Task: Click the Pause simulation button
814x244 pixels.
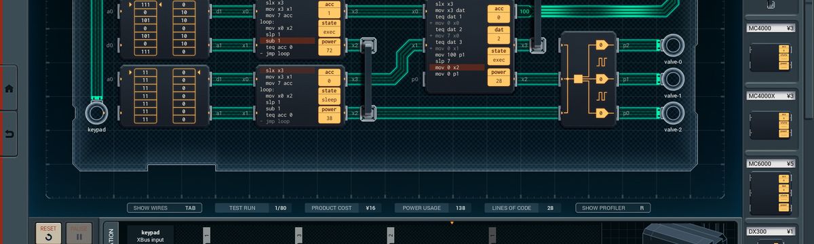Action: [x=79, y=234]
